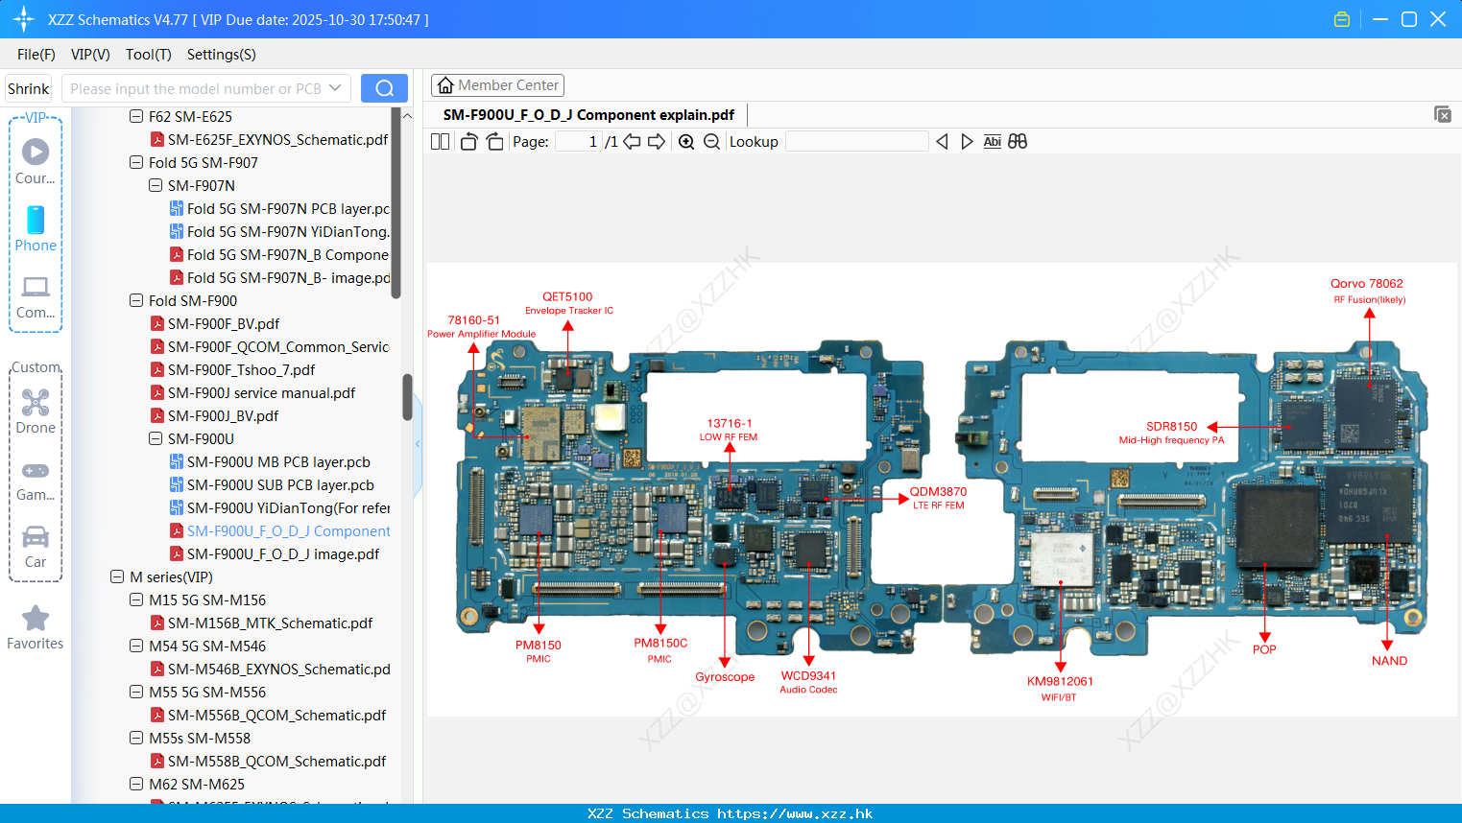1462x823 pixels.
Task: Collapse the M55s SM-M558 node
Action: point(135,739)
